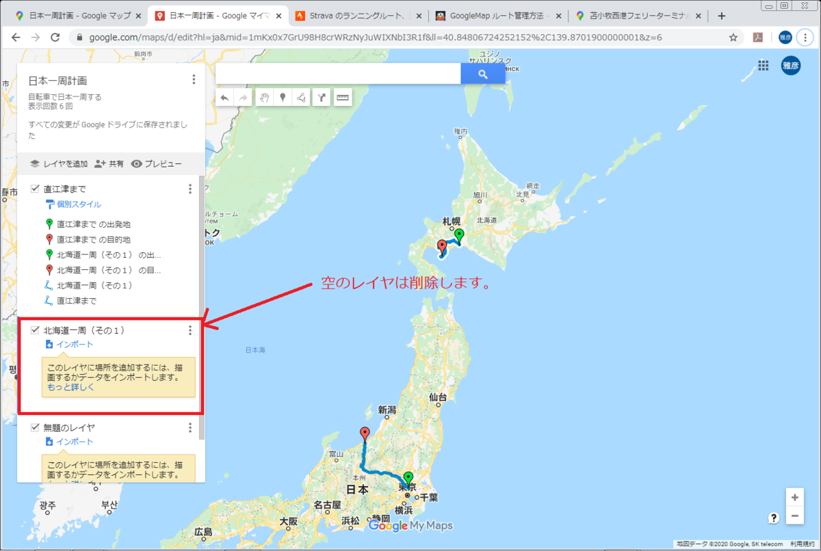Open layer options for 直江津まで
Image resolution: width=821 pixels, height=551 pixels.
pyautogui.click(x=190, y=189)
